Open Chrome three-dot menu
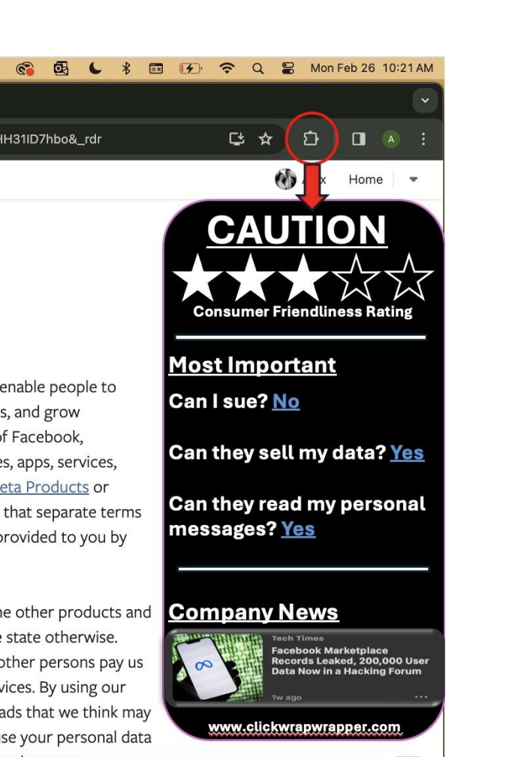This screenshot has width=518, height=757. tap(423, 139)
